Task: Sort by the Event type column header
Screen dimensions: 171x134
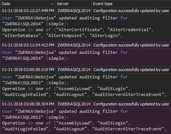Action: pos(131,4)
